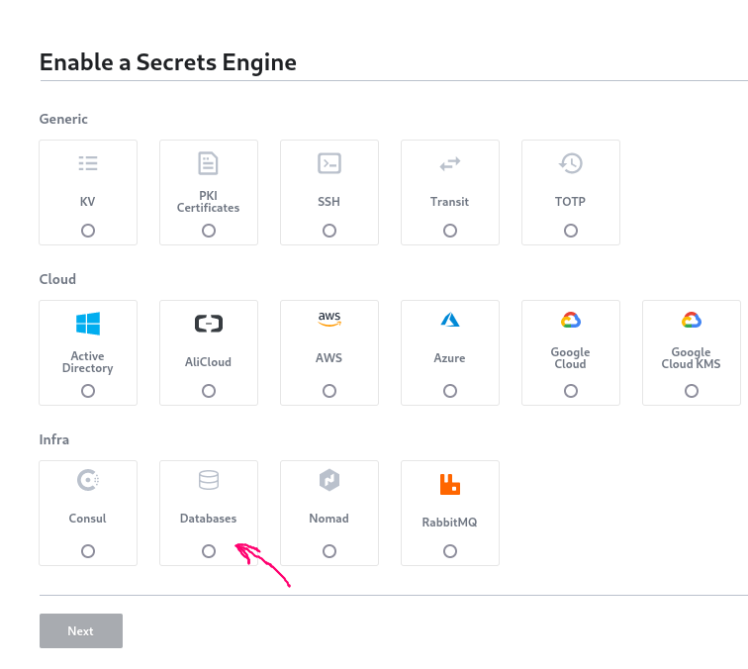
Task: Click the TOTP clock history icon
Action: 571,163
